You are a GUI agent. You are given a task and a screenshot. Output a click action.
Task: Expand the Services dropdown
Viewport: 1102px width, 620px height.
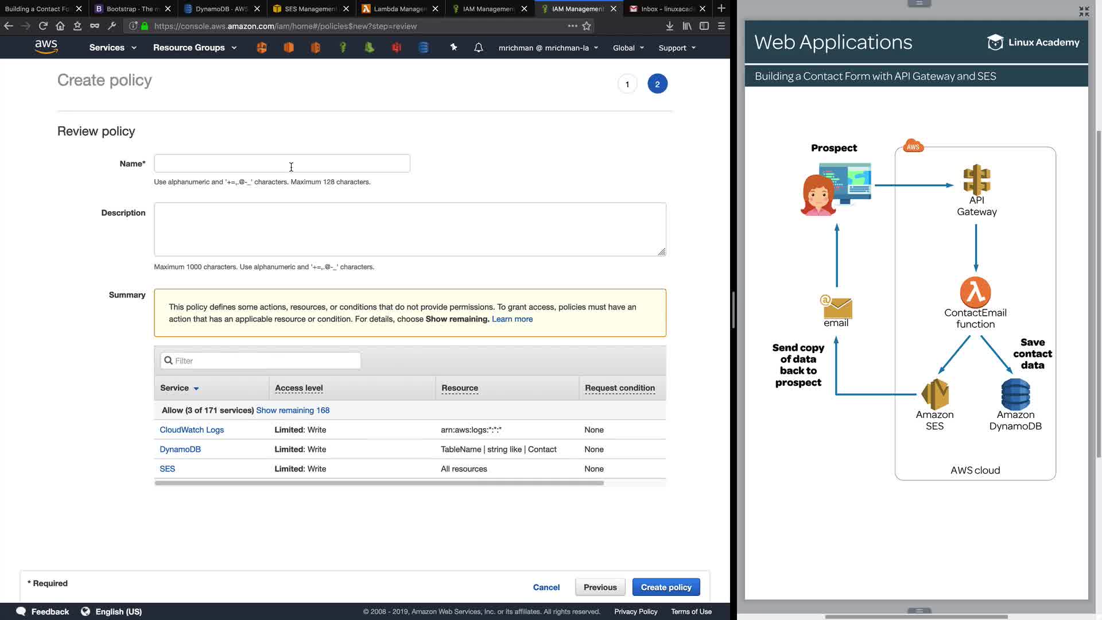point(112,48)
